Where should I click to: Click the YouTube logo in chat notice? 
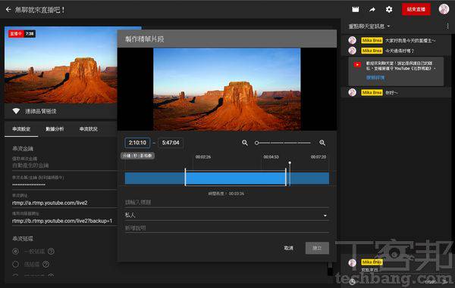357,65
